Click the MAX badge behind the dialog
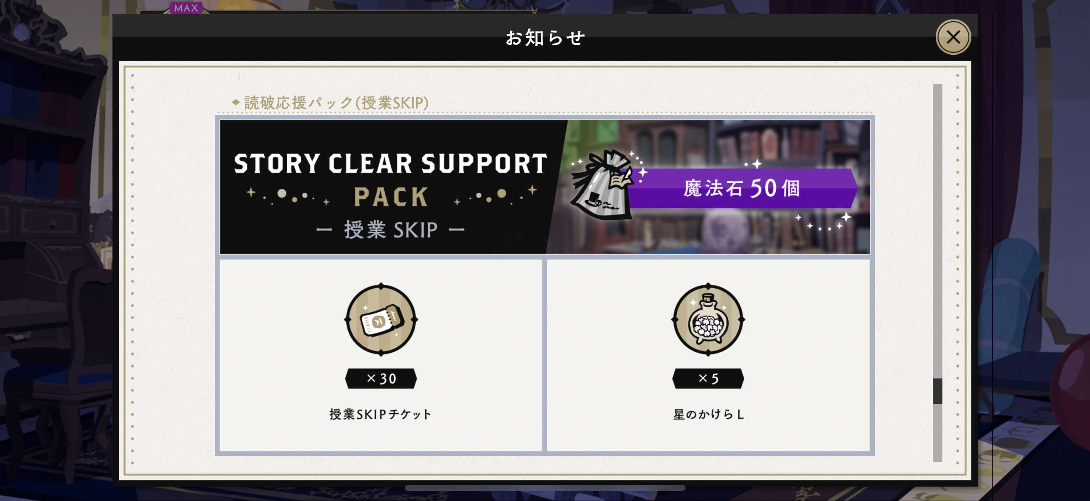 point(186,7)
